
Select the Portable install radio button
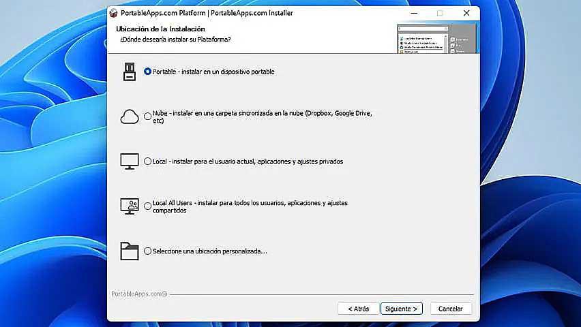(147, 72)
